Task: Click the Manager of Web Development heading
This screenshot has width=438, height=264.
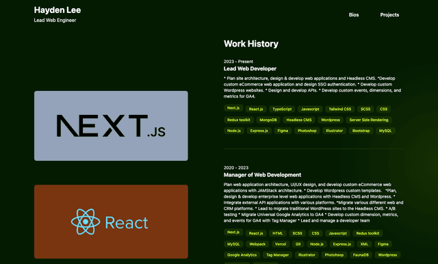Action: [x=262, y=175]
